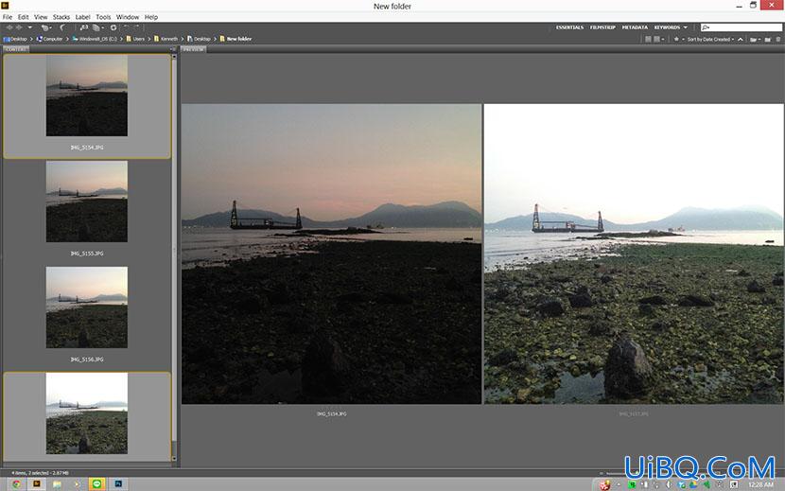The width and height of the screenshot is (785, 491).
Task: Open Photoshop from the taskbar
Action: (x=118, y=484)
